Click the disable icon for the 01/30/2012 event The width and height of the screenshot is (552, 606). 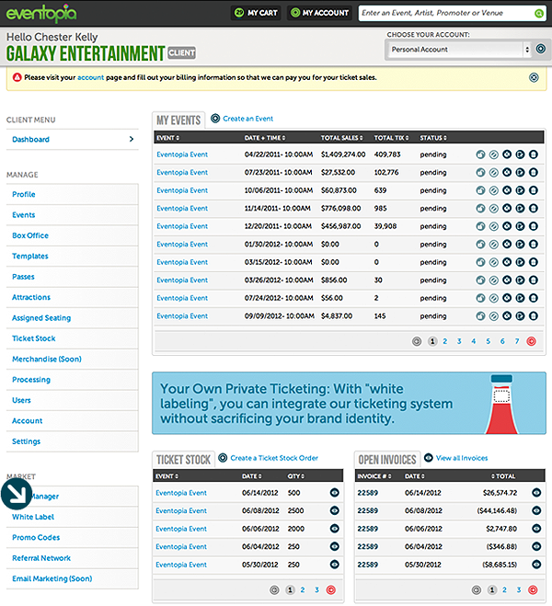(x=494, y=245)
